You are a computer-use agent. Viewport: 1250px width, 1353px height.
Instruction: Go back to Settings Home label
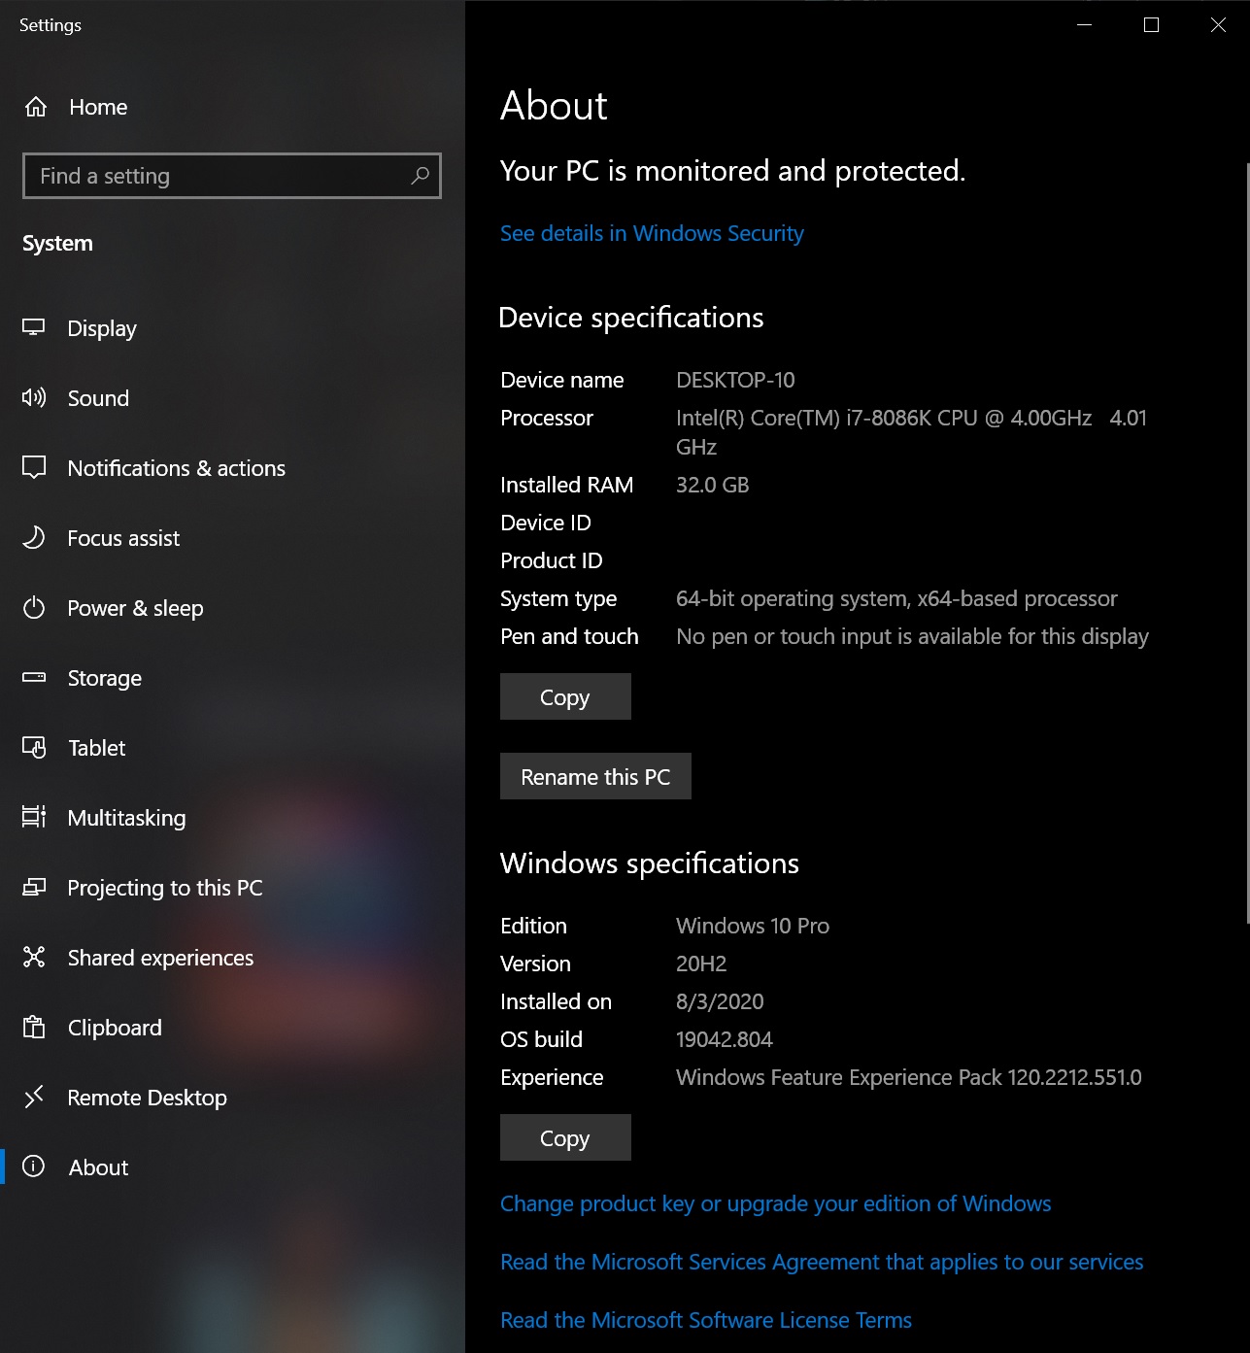coord(98,107)
